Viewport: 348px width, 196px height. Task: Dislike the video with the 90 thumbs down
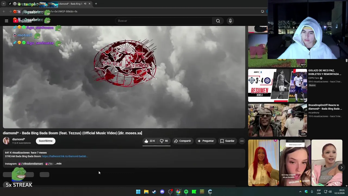click(164, 141)
